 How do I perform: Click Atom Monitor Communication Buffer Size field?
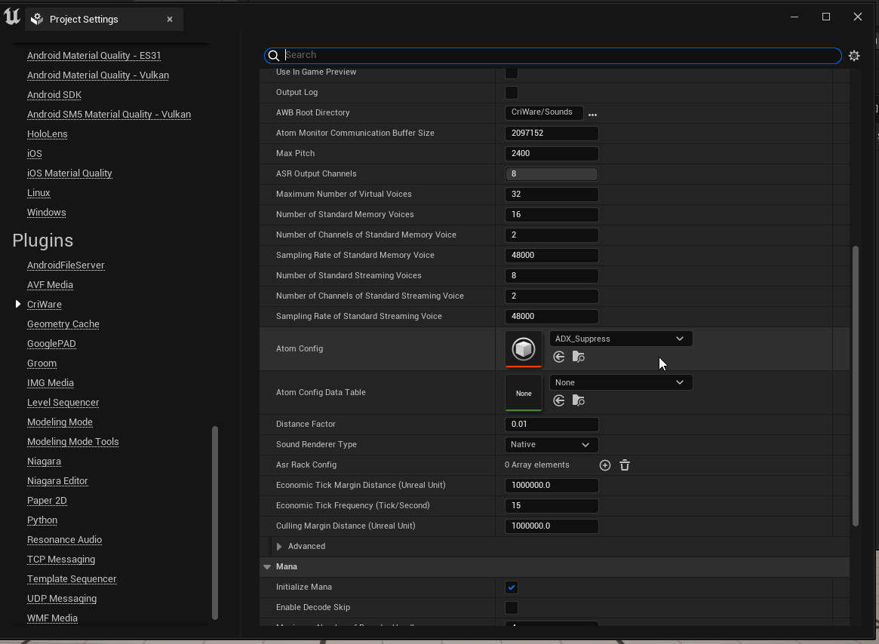point(552,133)
